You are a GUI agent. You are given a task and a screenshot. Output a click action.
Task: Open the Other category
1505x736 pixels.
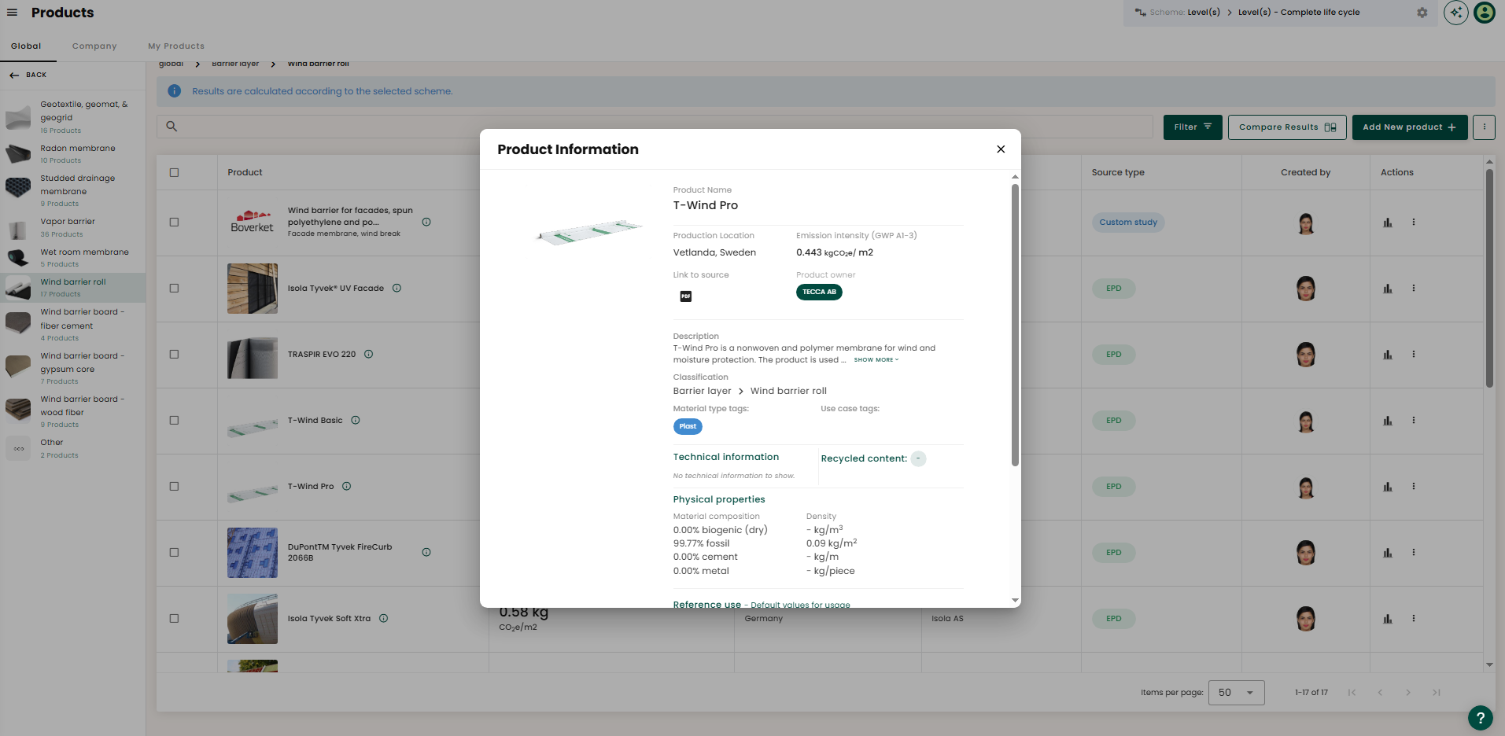pyautogui.click(x=73, y=448)
